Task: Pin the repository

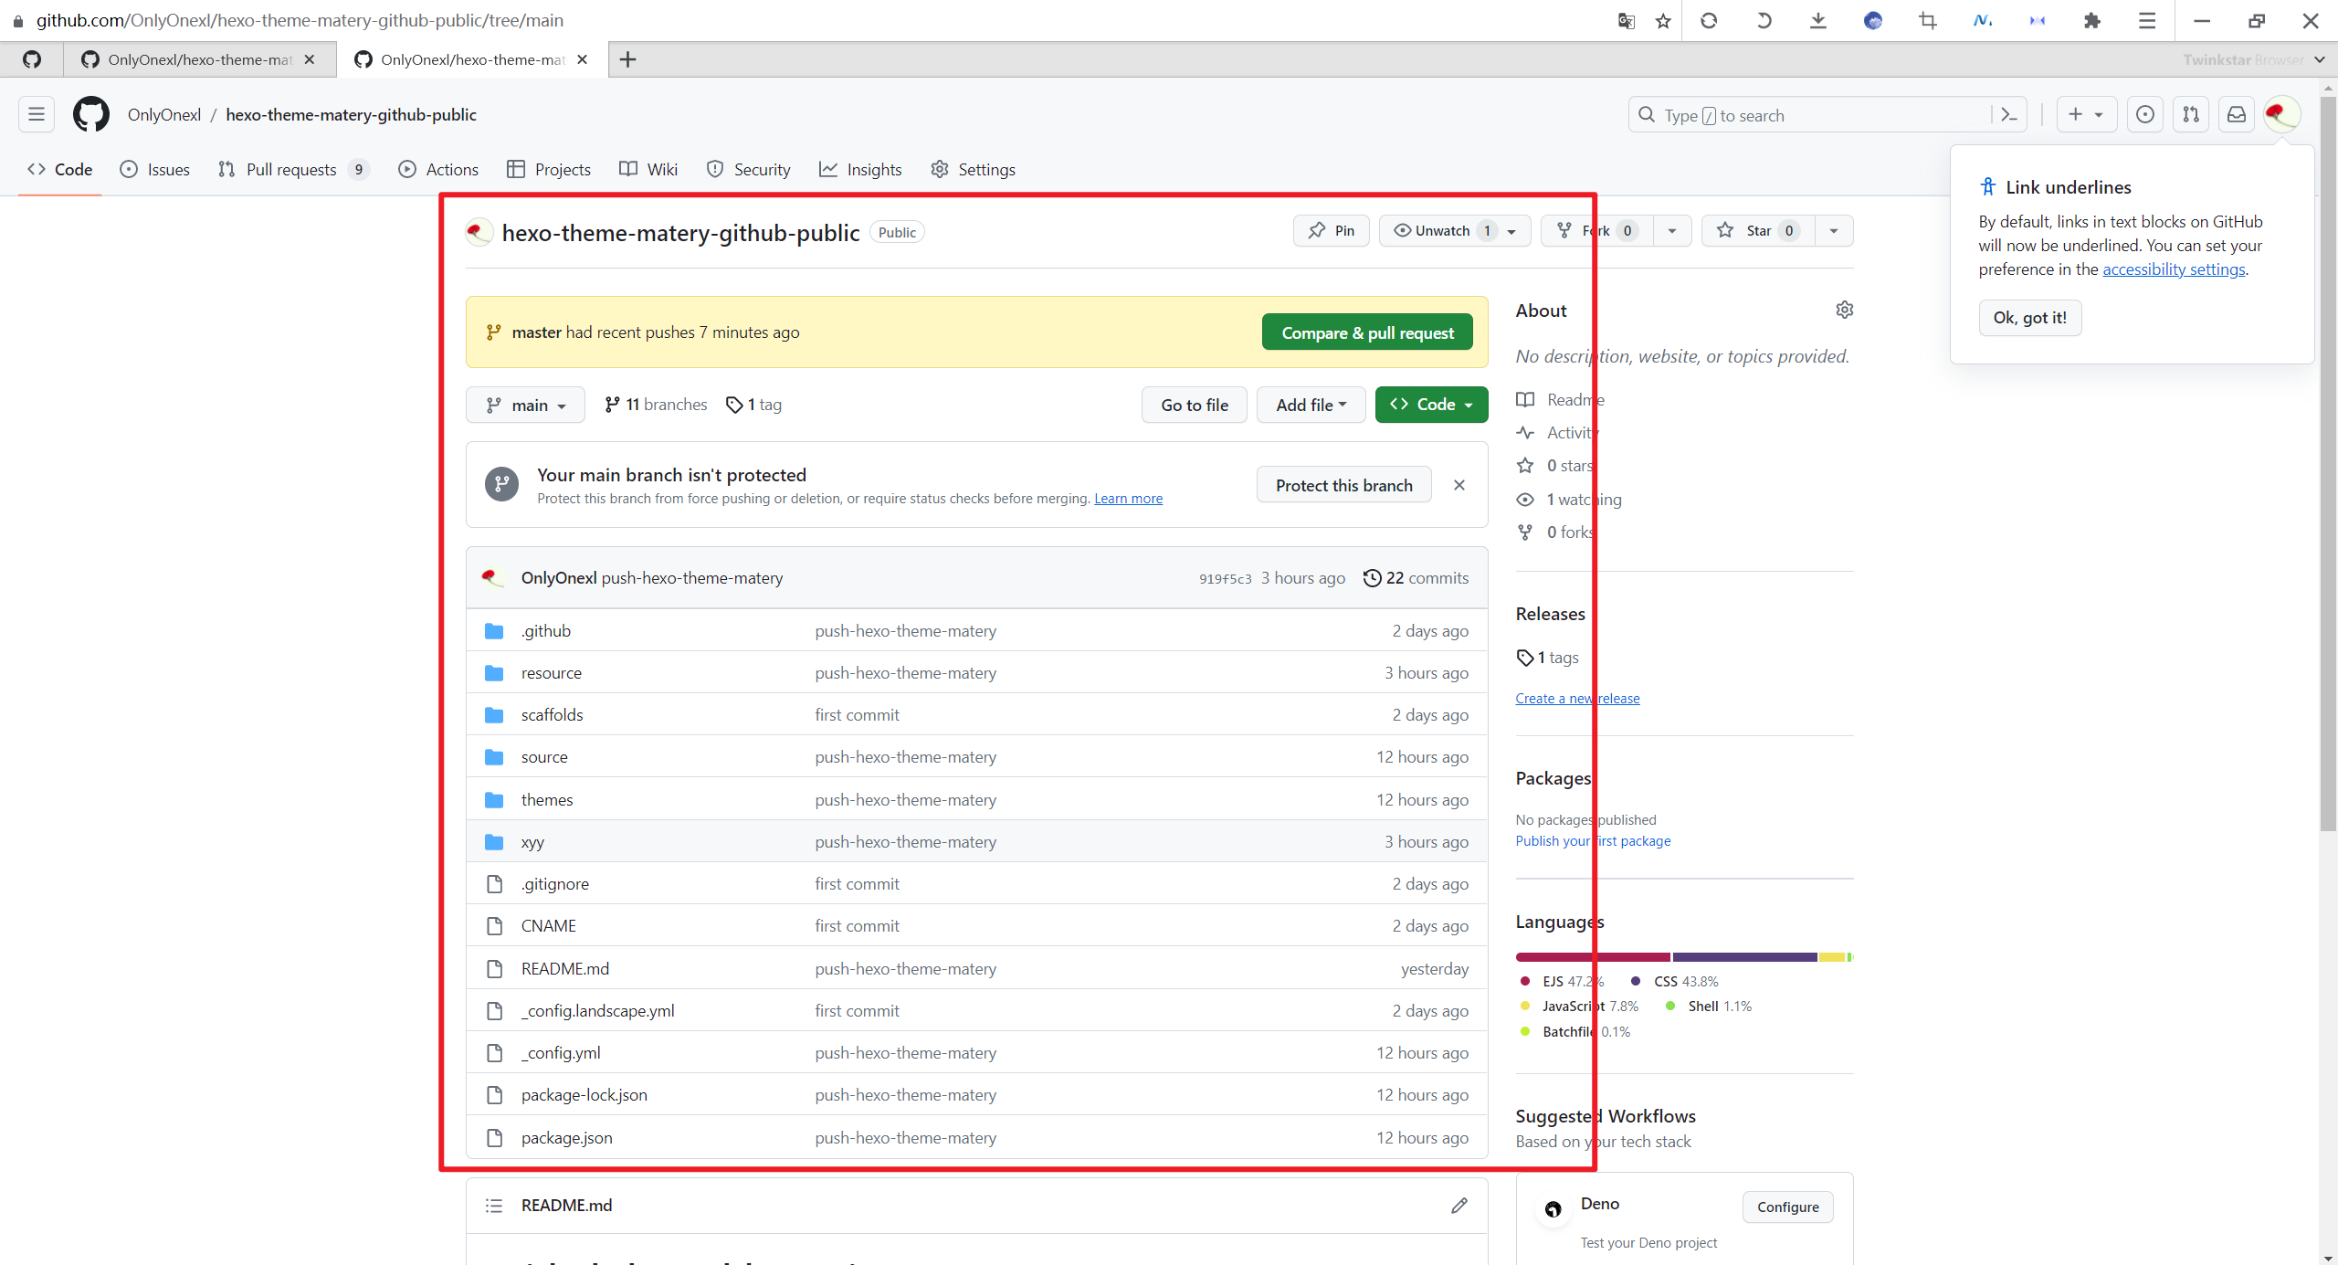Action: tap(1332, 231)
